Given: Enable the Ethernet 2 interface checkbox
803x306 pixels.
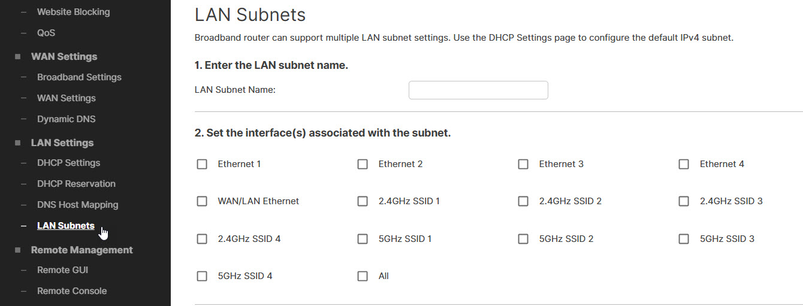Looking at the screenshot, I should pos(363,164).
